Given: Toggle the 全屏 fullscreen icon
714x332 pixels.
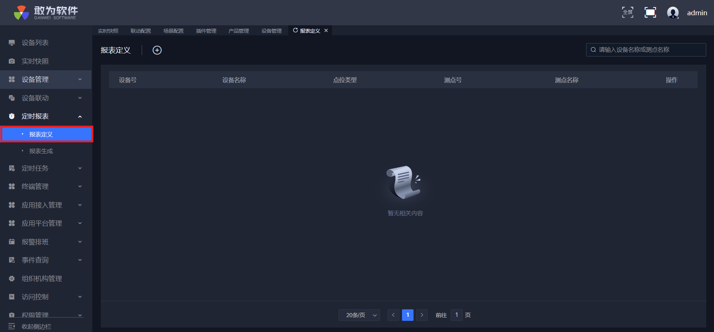Looking at the screenshot, I should point(628,12).
